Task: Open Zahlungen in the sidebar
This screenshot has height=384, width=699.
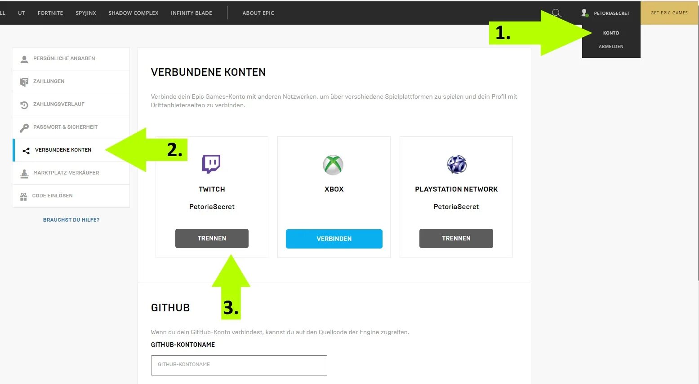Action: tap(71, 82)
